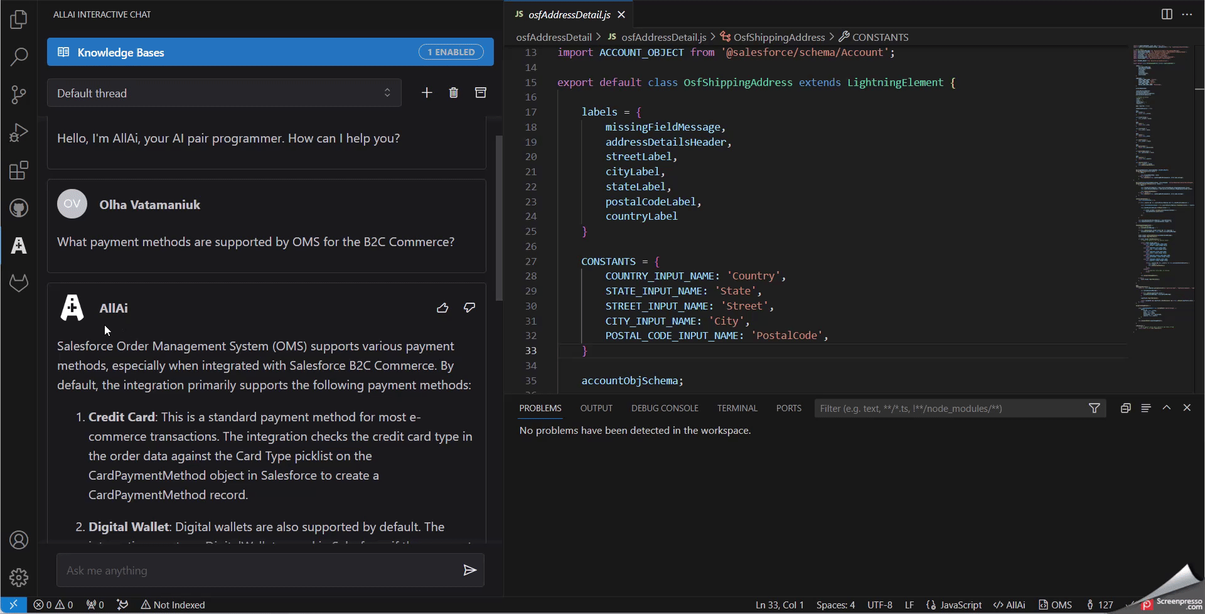Open the editor more actions menu
Screen dimensions: 1205x614
(1187, 14)
